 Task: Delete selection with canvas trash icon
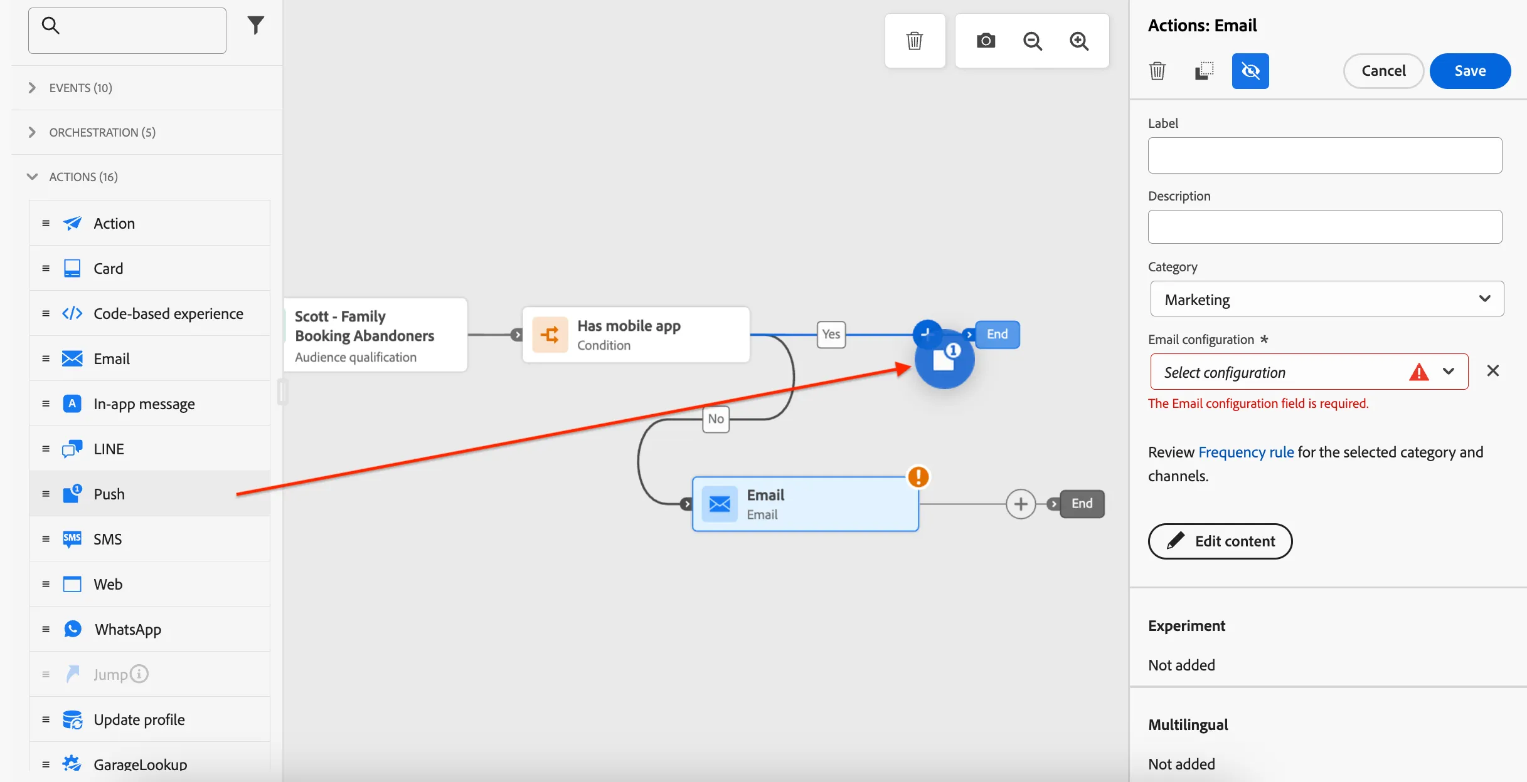click(x=915, y=41)
